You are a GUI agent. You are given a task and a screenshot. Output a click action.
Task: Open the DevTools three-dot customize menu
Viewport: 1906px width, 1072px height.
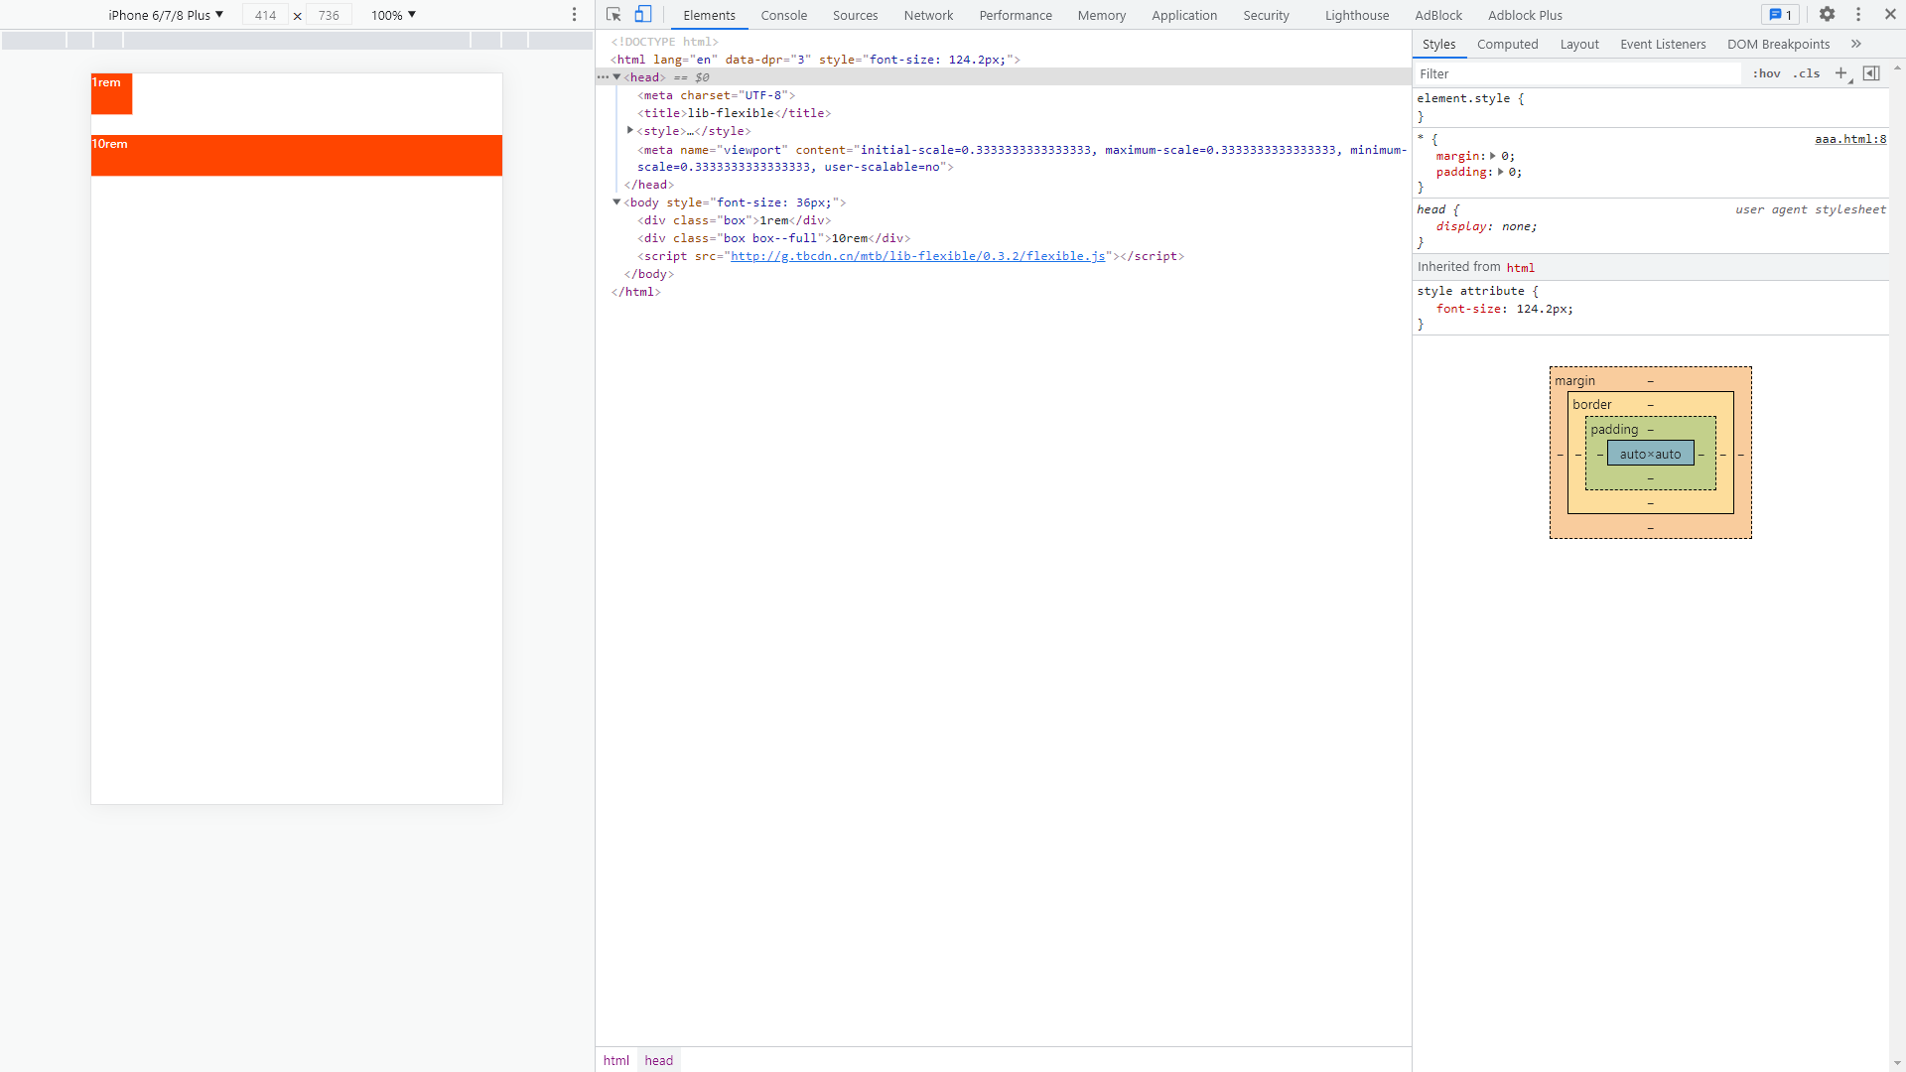[x=1858, y=15]
